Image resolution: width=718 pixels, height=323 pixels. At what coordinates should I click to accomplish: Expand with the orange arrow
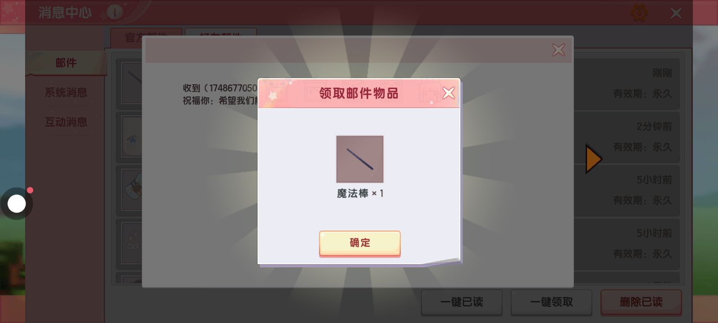point(593,159)
